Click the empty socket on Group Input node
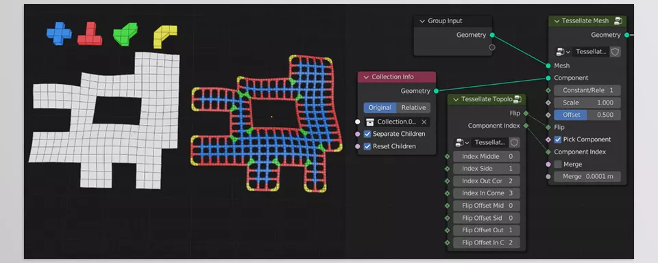 click(x=492, y=47)
